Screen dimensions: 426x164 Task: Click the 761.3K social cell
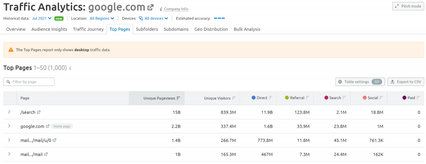[376, 140]
